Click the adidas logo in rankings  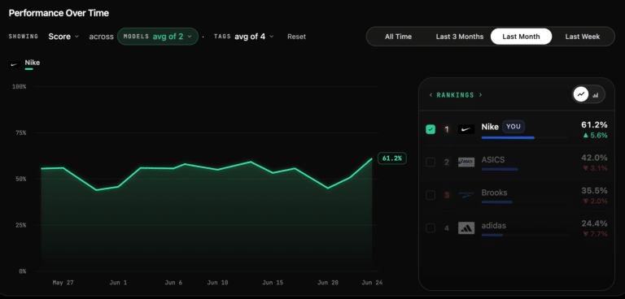(466, 227)
